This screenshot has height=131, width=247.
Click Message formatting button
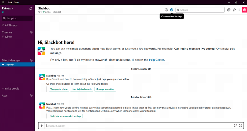pos(105,89)
